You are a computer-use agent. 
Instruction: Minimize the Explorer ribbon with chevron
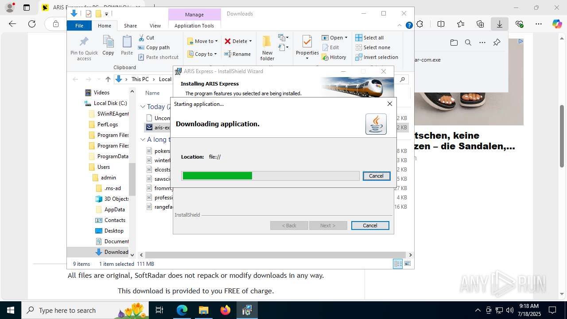pos(400,26)
